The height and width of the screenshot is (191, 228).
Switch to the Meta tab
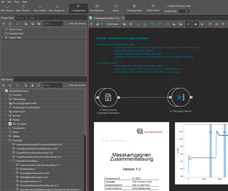pos(32,18)
